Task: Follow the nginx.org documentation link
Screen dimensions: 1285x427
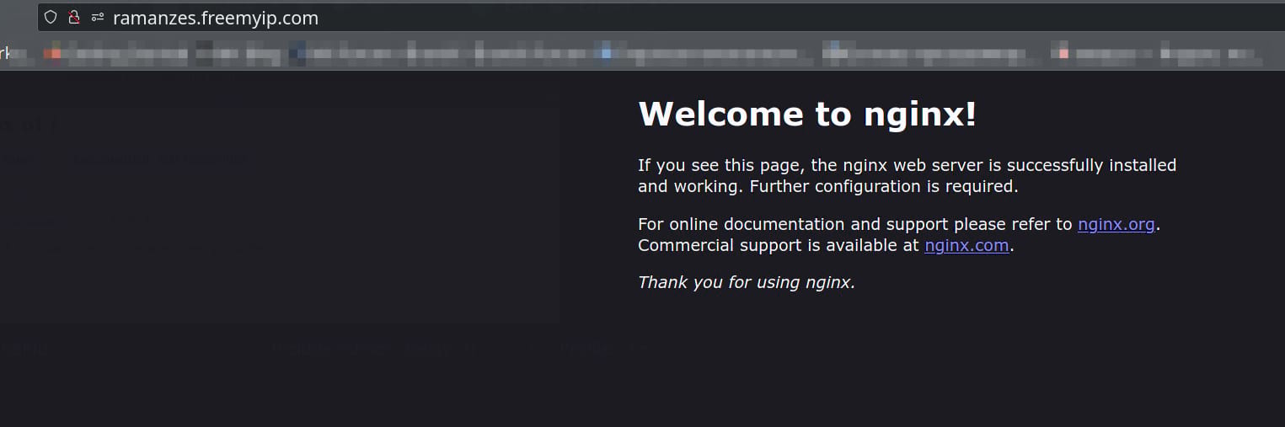Action: 1116,224
